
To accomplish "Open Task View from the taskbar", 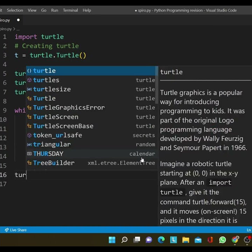I will coord(136,240).
